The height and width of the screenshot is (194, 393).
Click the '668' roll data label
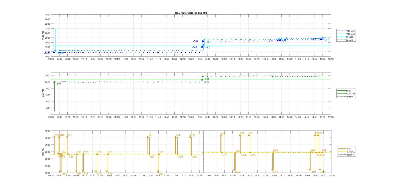(x=324, y=151)
